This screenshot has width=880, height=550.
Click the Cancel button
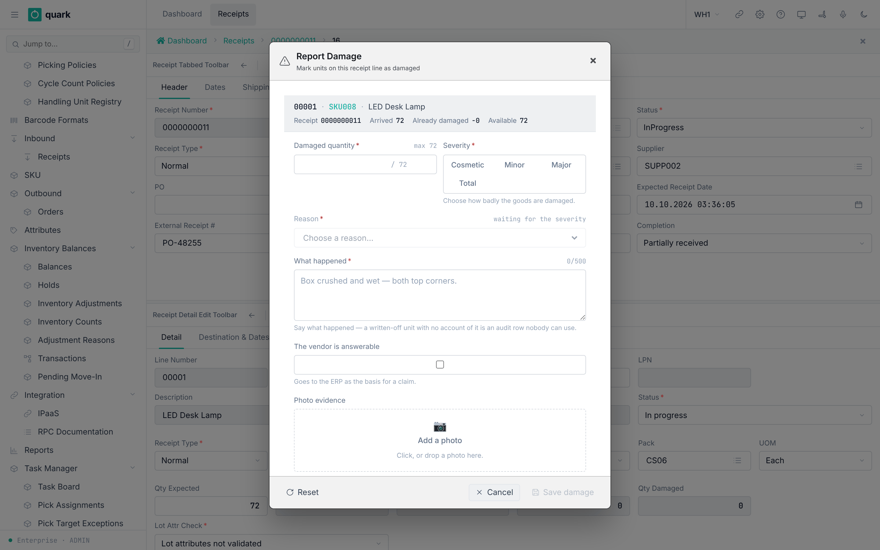click(494, 492)
